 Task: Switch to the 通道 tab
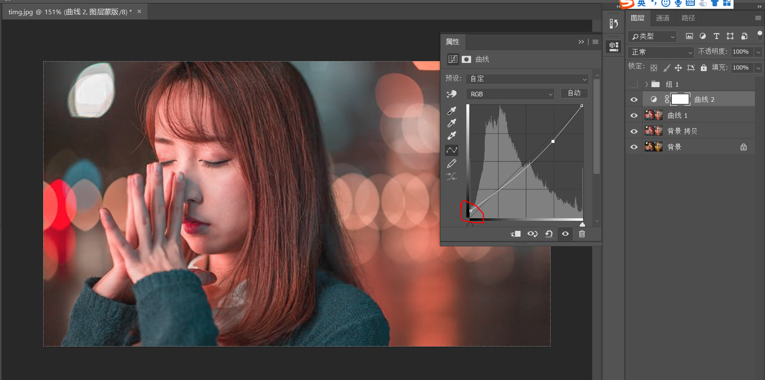663,18
